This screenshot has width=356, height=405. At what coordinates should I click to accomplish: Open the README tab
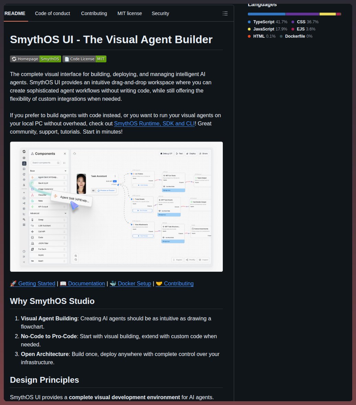tap(15, 13)
